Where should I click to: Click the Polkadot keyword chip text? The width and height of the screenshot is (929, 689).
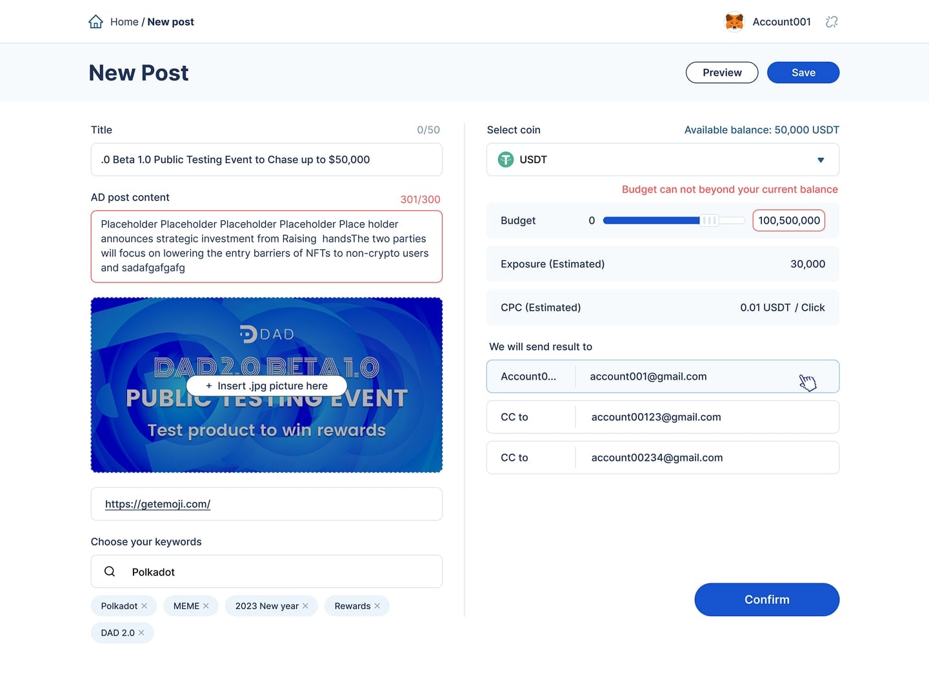(x=119, y=606)
